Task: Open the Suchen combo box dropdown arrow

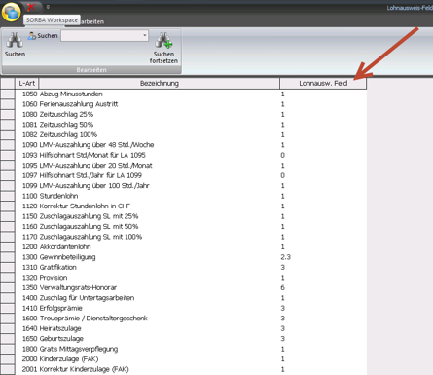Action: click(145, 35)
